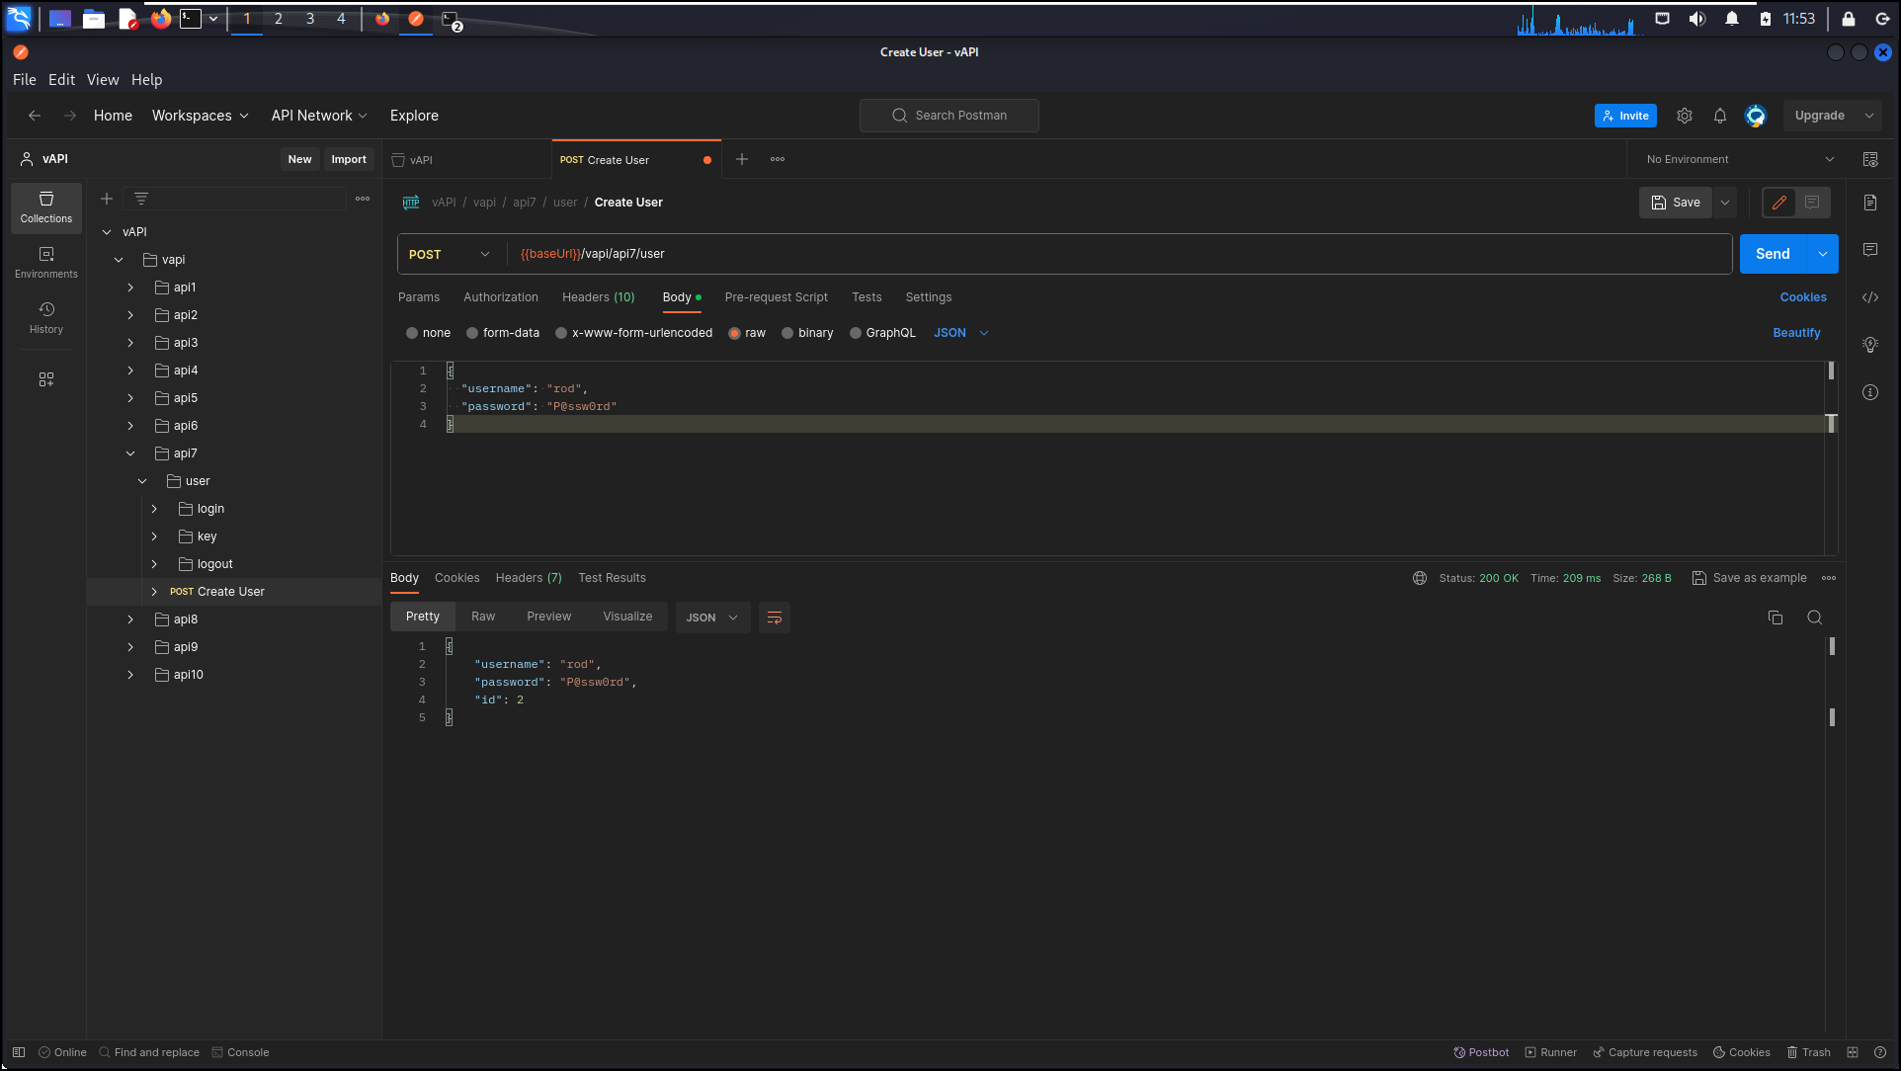Image resolution: width=1901 pixels, height=1071 pixels.
Task: Select the none body type radio
Action: pos(412,333)
